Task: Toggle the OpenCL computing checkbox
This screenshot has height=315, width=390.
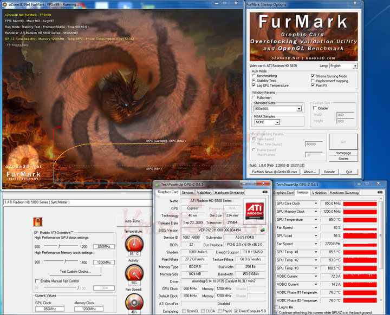Action: pos(184,311)
